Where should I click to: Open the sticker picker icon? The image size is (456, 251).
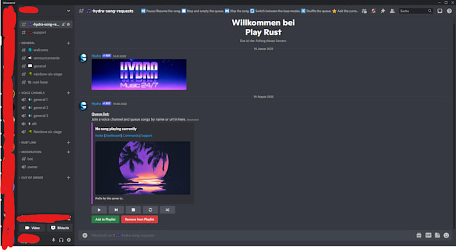click(437, 236)
